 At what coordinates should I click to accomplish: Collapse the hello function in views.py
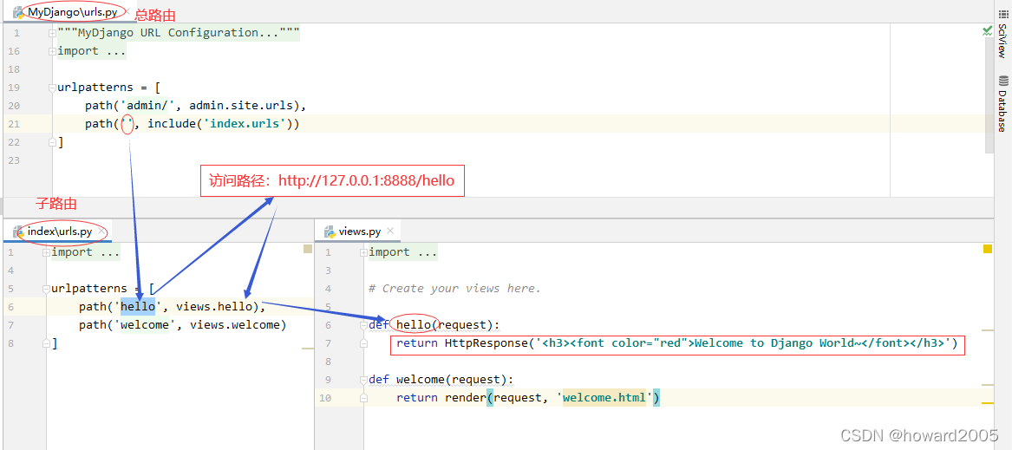click(x=363, y=325)
